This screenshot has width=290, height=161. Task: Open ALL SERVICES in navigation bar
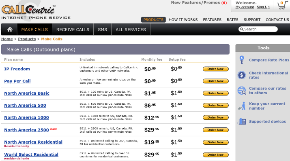click(x=131, y=30)
